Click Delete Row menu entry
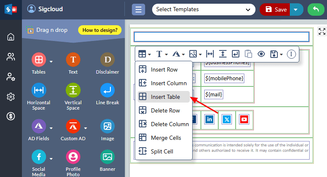The image size is (327, 177). tap(165, 110)
